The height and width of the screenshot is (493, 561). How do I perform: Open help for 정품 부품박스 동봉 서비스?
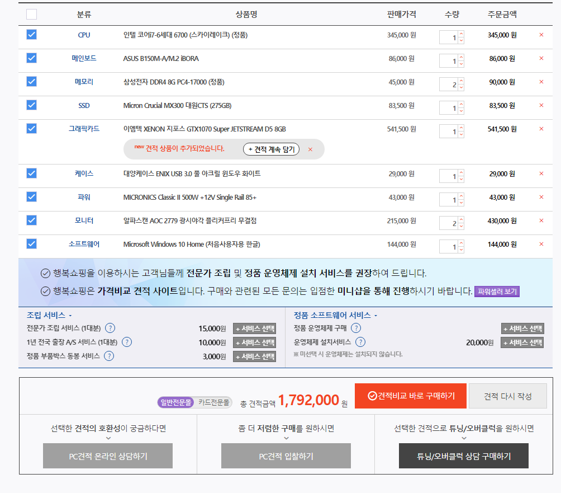[x=109, y=356]
